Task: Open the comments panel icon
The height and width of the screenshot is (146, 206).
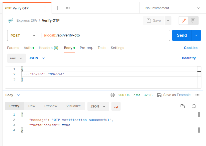Action: click(193, 21)
